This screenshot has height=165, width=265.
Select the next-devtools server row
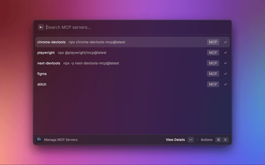tap(124, 63)
